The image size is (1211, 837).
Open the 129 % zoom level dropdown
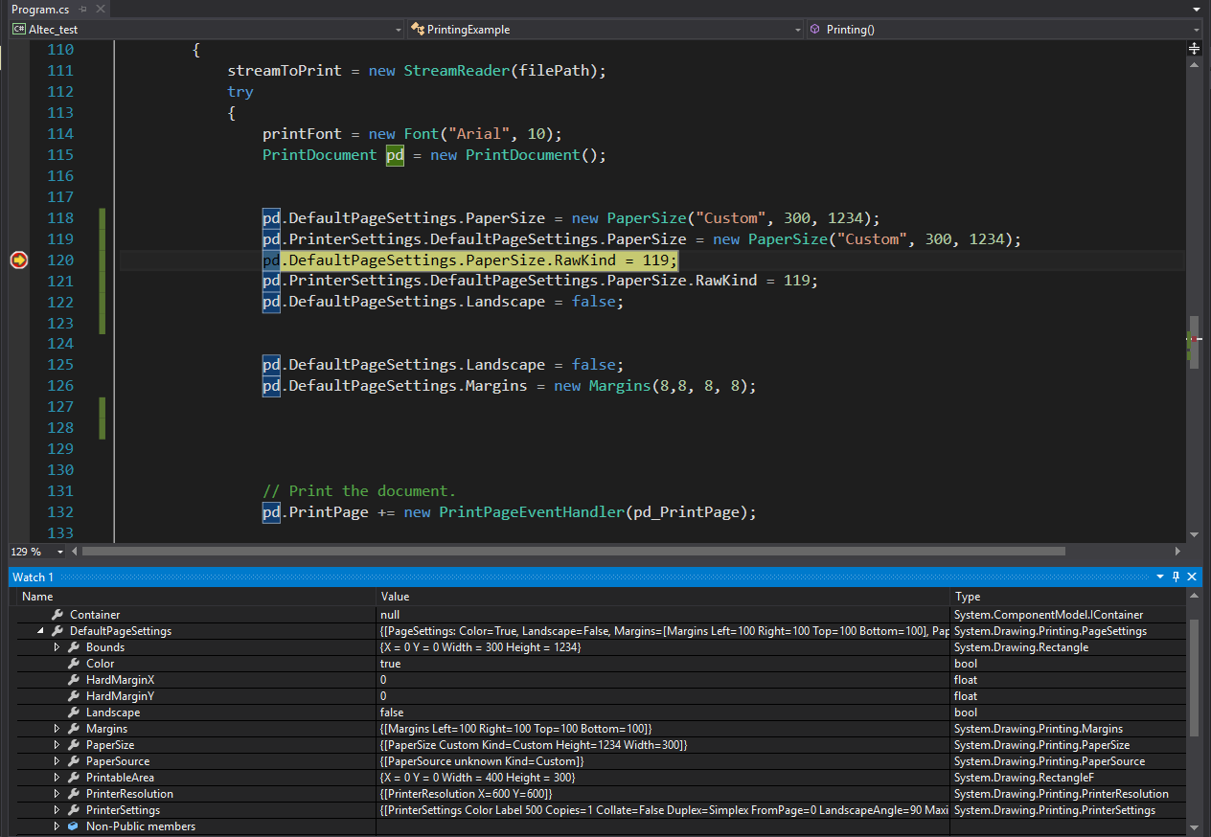tap(60, 552)
